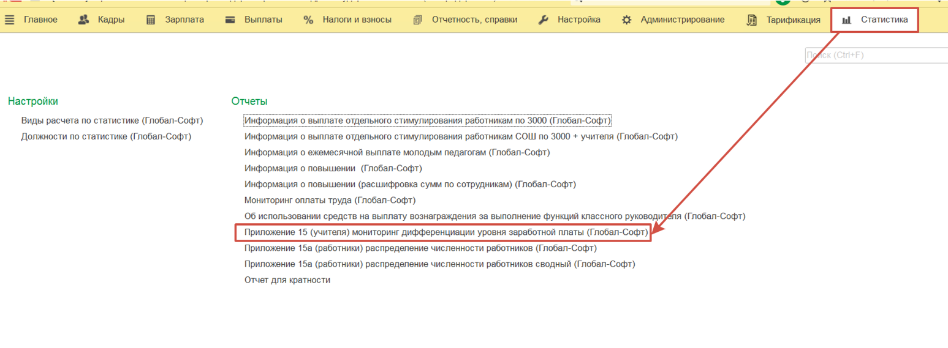948x348 pixels.
Task: Click the gear icon for Администрирование
Action: [x=626, y=20]
